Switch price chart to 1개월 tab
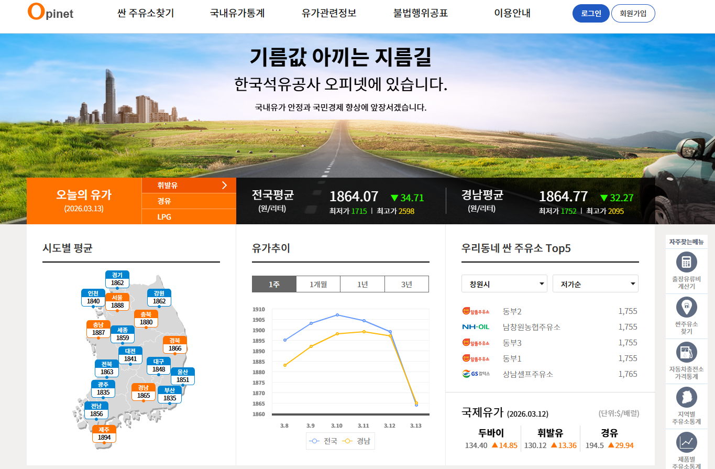 pyautogui.click(x=318, y=283)
